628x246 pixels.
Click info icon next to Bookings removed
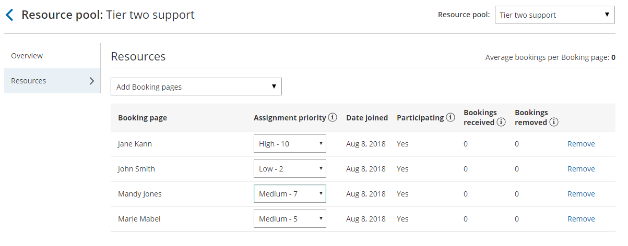click(x=554, y=122)
